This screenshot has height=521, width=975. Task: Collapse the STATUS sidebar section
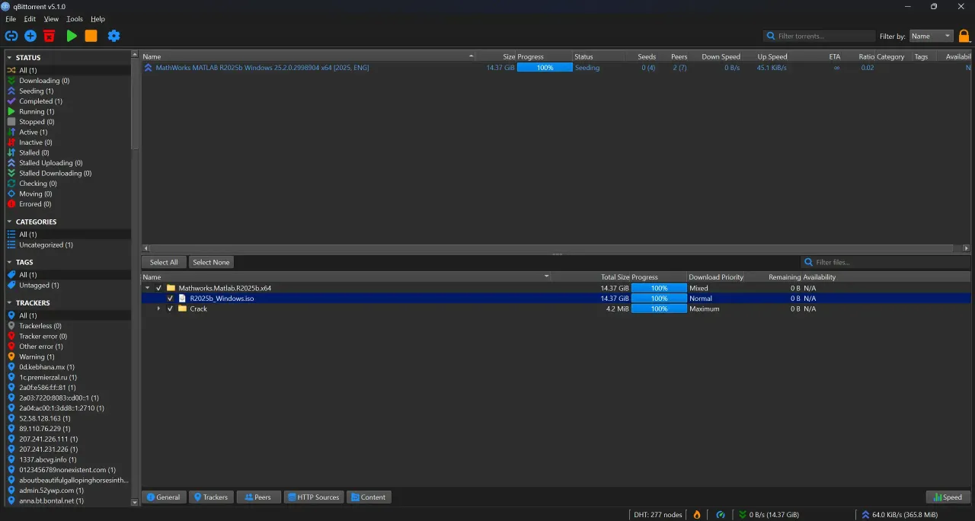click(x=9, y=58)
